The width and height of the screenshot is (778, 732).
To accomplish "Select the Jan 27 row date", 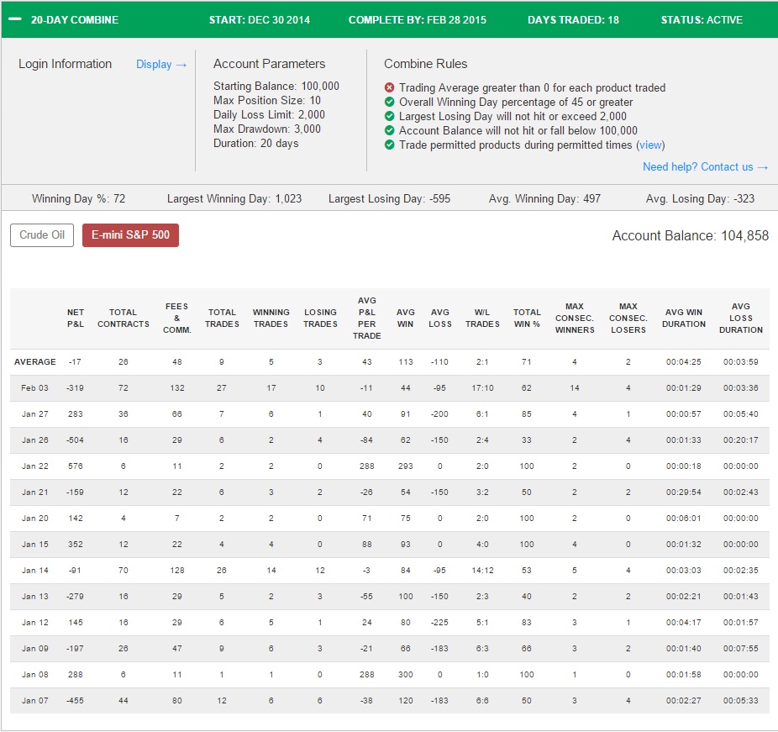I will pos(34,413).
